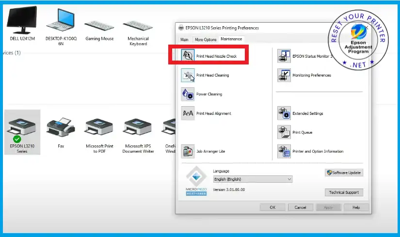
Task: Open the Print Queue icon
Action: click(284, 132)
